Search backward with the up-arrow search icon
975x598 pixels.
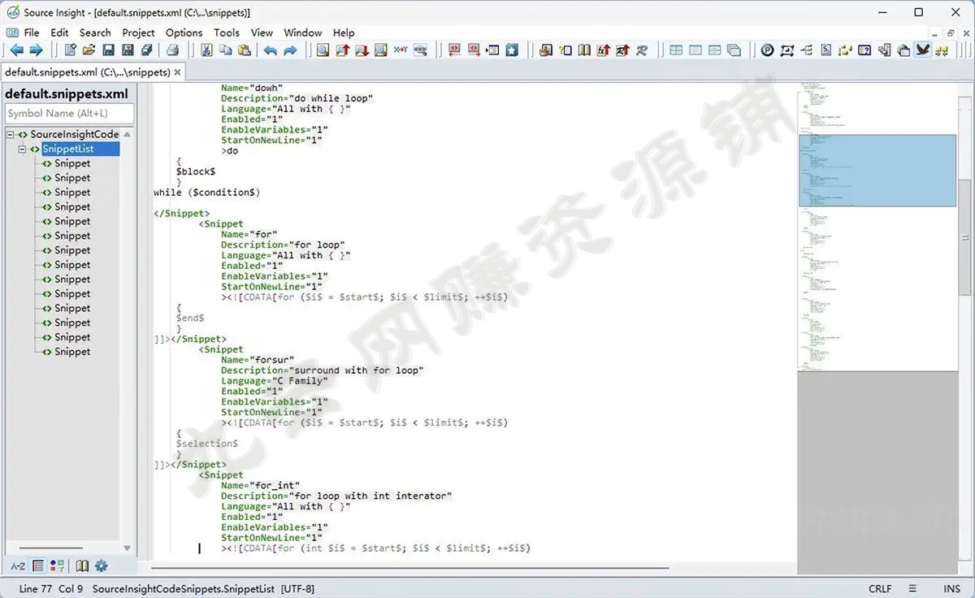pos(343,50)
